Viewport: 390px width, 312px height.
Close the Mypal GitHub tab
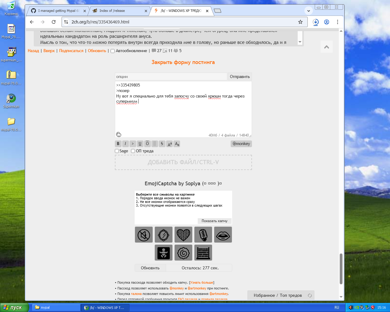click(x=85, y=11)
